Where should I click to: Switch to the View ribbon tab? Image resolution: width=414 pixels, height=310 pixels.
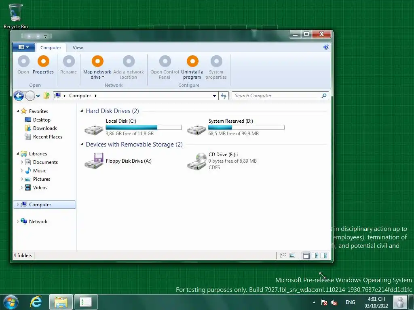pos(78,48)
